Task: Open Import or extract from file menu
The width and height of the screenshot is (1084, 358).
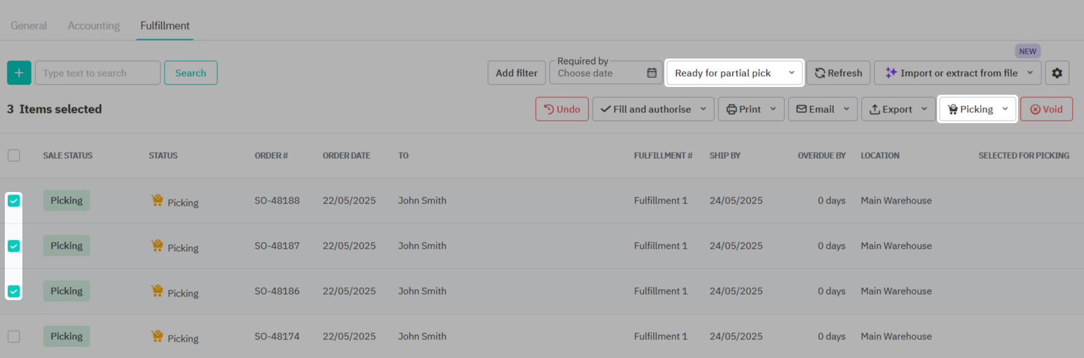Action: tap(958, 73)
